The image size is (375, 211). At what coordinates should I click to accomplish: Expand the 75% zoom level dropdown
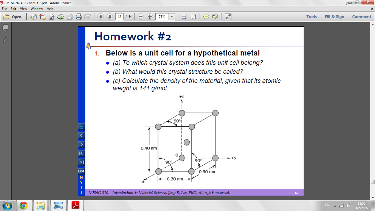click(172, 17)
